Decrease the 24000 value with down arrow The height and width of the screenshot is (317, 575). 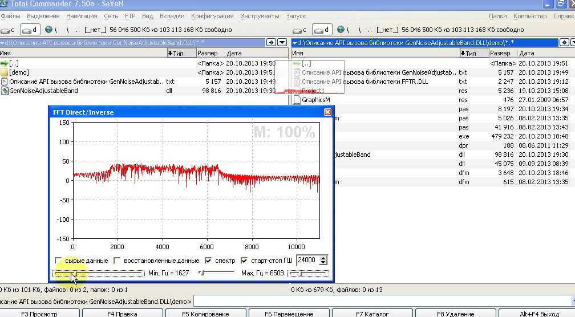[x=323, y=262]
